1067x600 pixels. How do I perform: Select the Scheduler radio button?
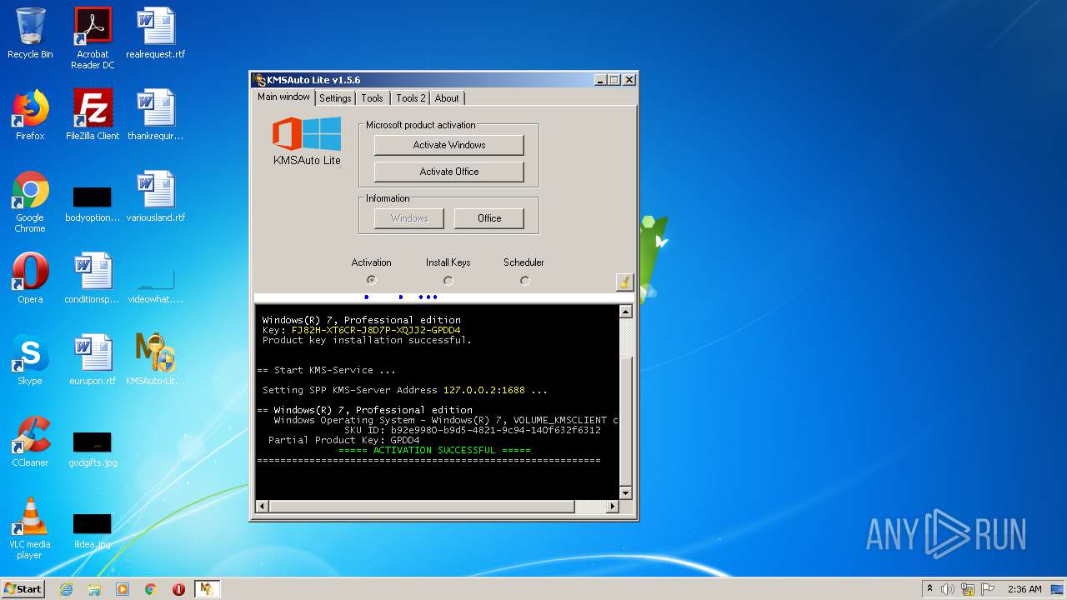[524, 280]
